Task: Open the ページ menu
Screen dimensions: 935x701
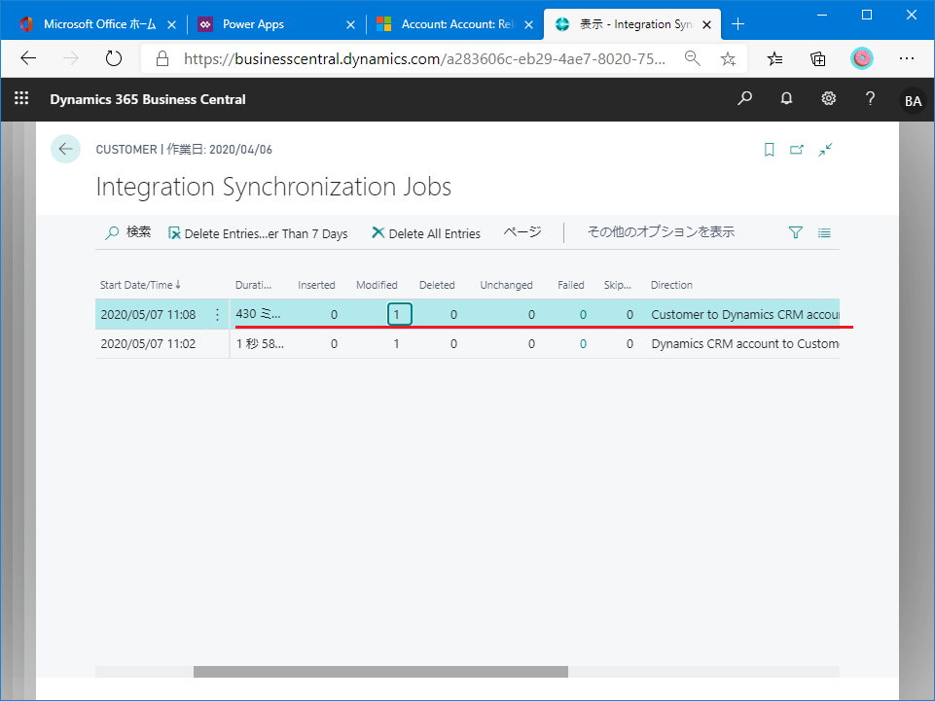Action: coord(522,231)
